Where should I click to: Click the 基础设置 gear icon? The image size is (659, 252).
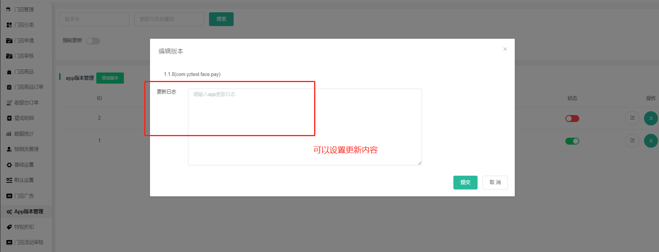coord(9,165)
